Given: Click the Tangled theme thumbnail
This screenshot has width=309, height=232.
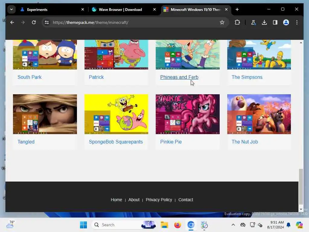Looking at the screenshot, I should 45,114.
